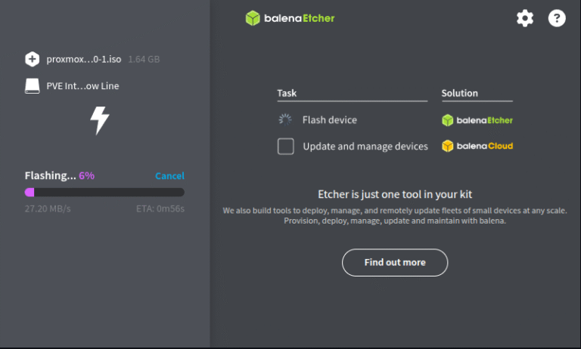Open help via question mark icon

(x=557, y=18)
